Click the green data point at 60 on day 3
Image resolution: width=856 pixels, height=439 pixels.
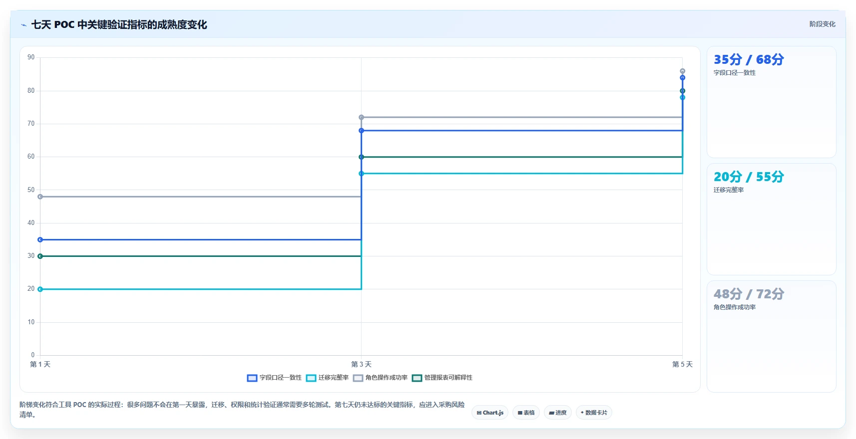coord(361,157)
